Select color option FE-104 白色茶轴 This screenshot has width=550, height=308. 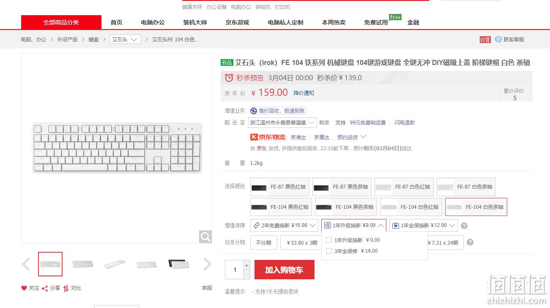(476, 207)
